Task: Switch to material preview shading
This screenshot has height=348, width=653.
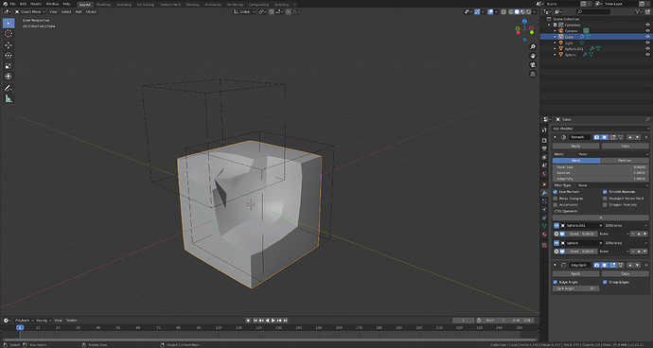Action: point(522,12)
